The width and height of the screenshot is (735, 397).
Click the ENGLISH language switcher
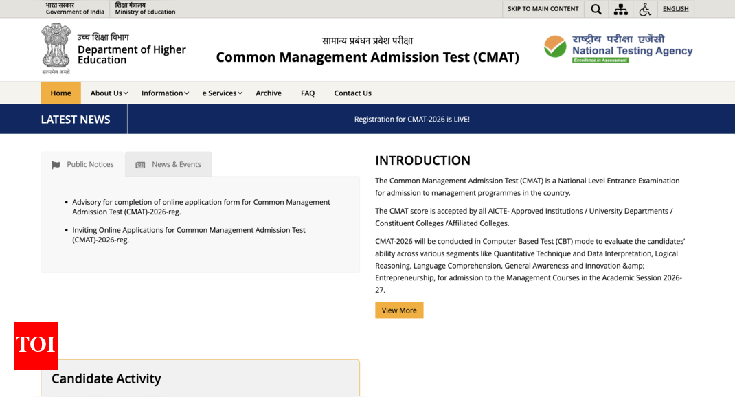tap(675, 9)
